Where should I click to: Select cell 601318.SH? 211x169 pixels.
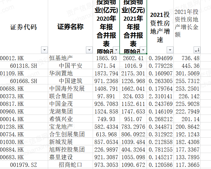tap(24, 66)
